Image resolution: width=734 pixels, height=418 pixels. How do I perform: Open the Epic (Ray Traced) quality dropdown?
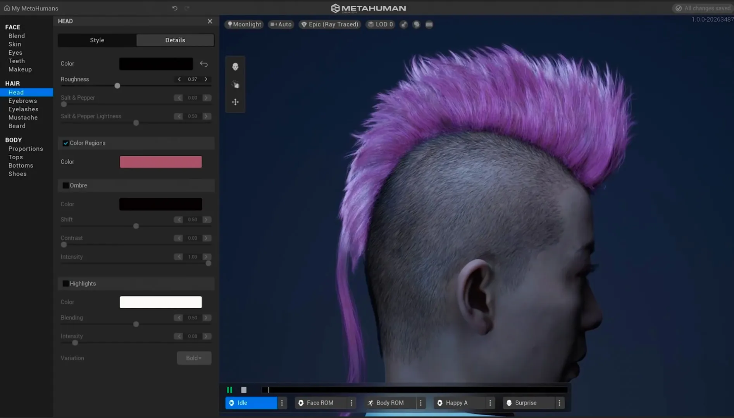pos(330,24)
